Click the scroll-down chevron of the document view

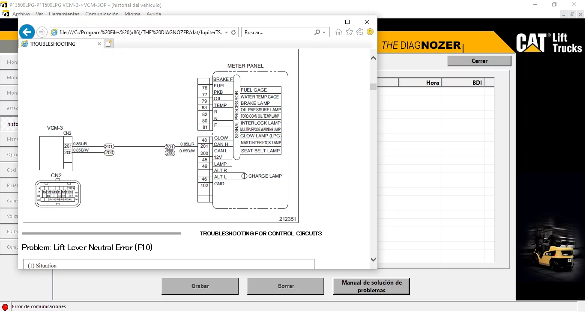tap(373, 259)
